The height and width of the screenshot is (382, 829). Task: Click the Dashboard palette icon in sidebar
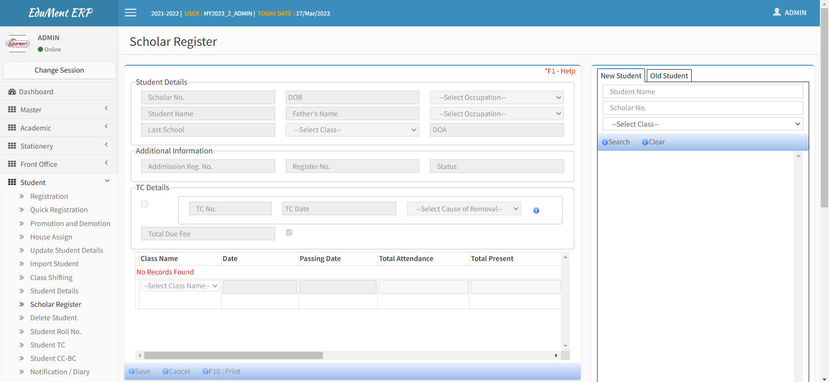point(12,92)
